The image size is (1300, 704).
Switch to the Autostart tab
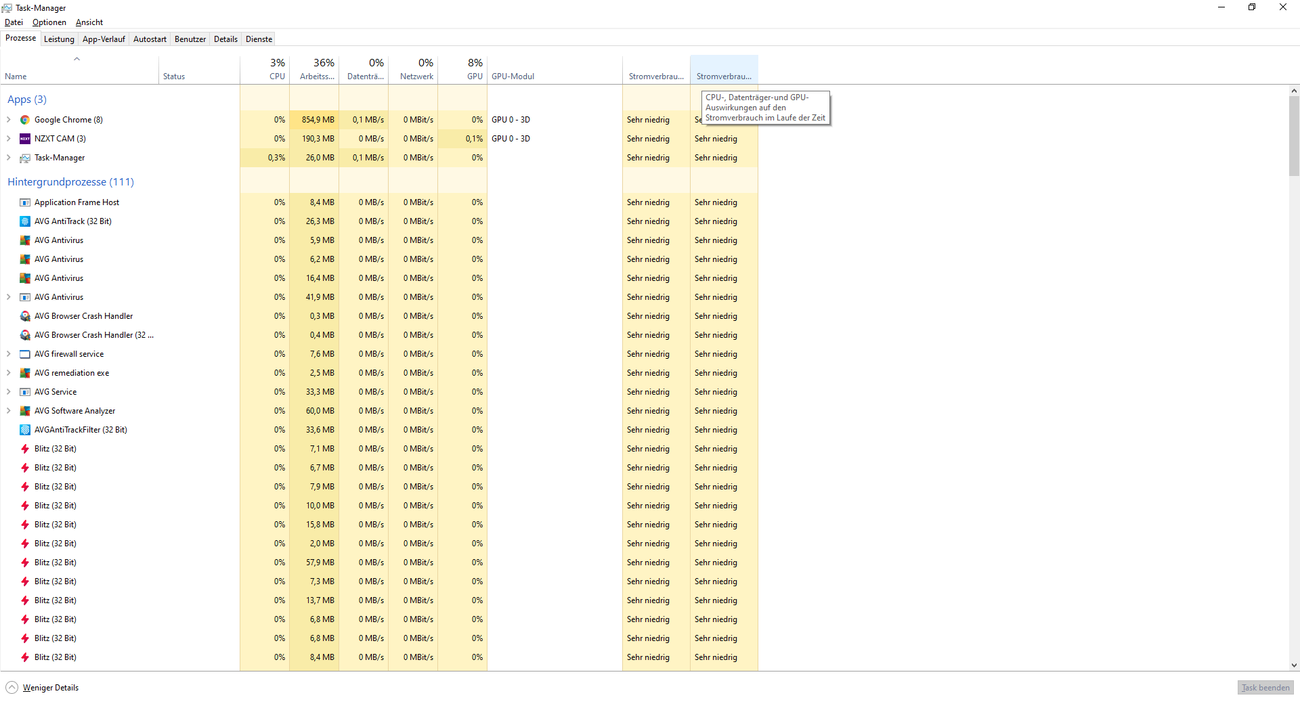pyautogui.click(x=150, y=39)
